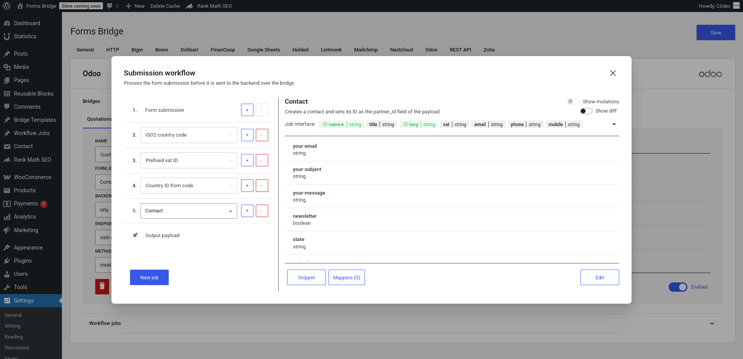Switch to the REST API tab

click(461, 50)
